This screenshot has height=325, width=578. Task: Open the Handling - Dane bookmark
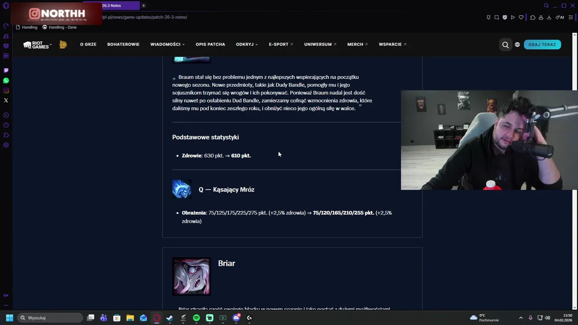[60, 27]
